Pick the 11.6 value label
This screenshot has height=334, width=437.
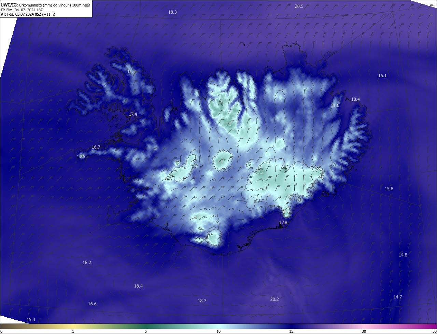(335, 106)
